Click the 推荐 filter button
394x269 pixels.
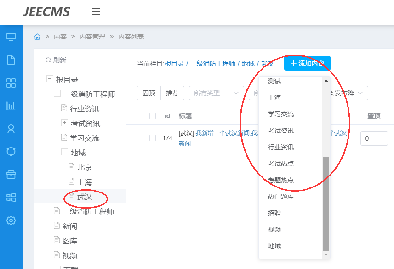pos(172,93)
